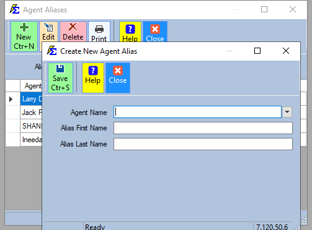312x230 pixels.
Task: Click New button in Agent Aliases window
Action: (x=24, y=36)
